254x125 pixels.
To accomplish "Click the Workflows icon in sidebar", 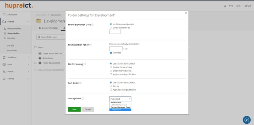I will pos(4,57).
